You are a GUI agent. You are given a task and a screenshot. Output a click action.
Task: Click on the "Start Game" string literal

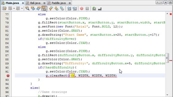(75, 35)
